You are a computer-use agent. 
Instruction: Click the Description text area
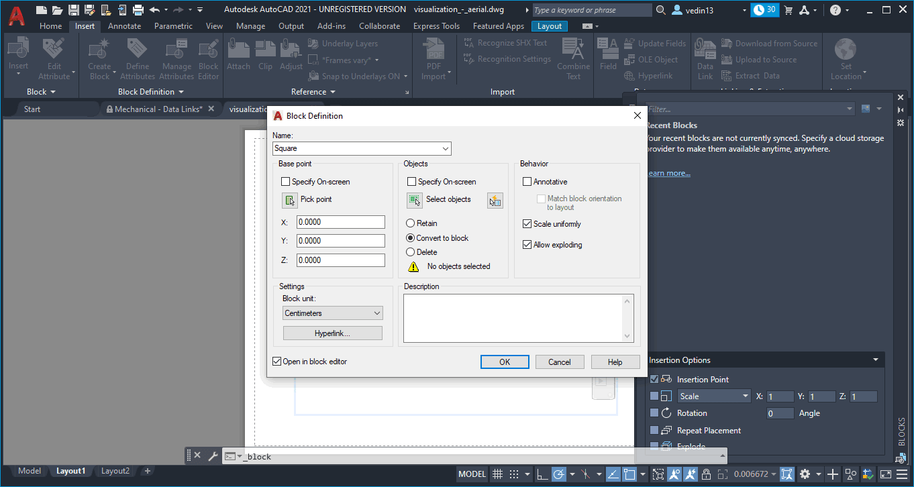click(x=518, y=318)
